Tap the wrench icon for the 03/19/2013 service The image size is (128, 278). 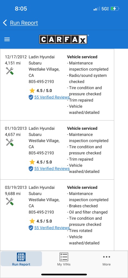tap(9, 201)
